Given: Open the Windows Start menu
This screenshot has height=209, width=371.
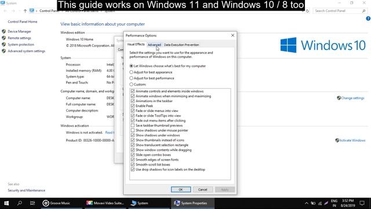Looking at the screenshot, I should [6, 203].
